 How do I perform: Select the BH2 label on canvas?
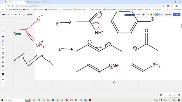click(x=156, y=65)
